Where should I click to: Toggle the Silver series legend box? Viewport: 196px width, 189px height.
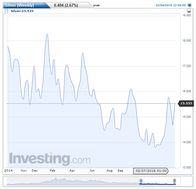pos(6,11)
